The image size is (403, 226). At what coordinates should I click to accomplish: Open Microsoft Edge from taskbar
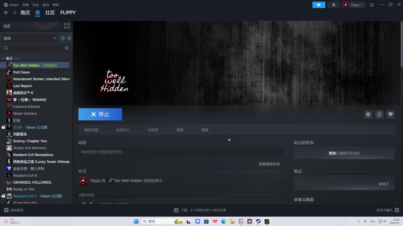click(224, 221)
